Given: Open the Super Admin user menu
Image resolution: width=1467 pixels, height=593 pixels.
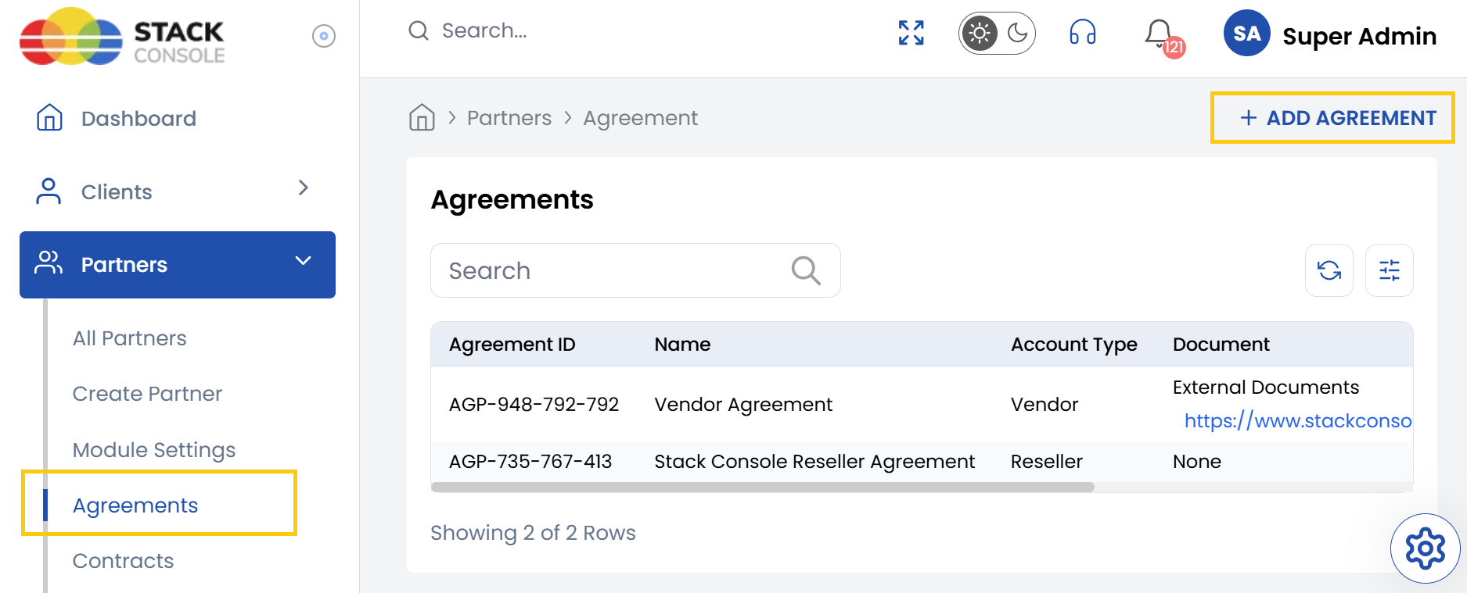Looking at the screenshot, I should (1359, 36).
